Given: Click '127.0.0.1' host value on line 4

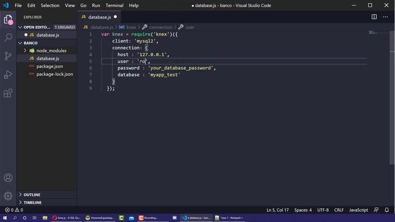Looking at the screenshot, I should coord(152,55).
